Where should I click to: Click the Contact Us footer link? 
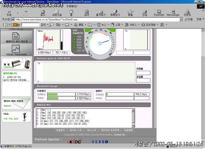pos(119,135)
